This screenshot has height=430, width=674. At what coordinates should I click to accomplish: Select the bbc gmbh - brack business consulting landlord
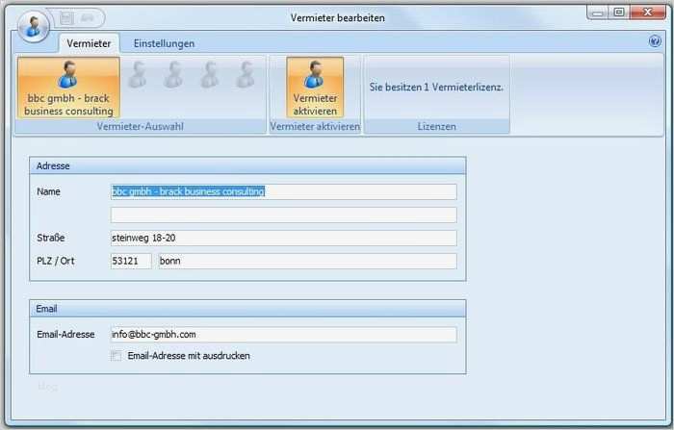68,88
